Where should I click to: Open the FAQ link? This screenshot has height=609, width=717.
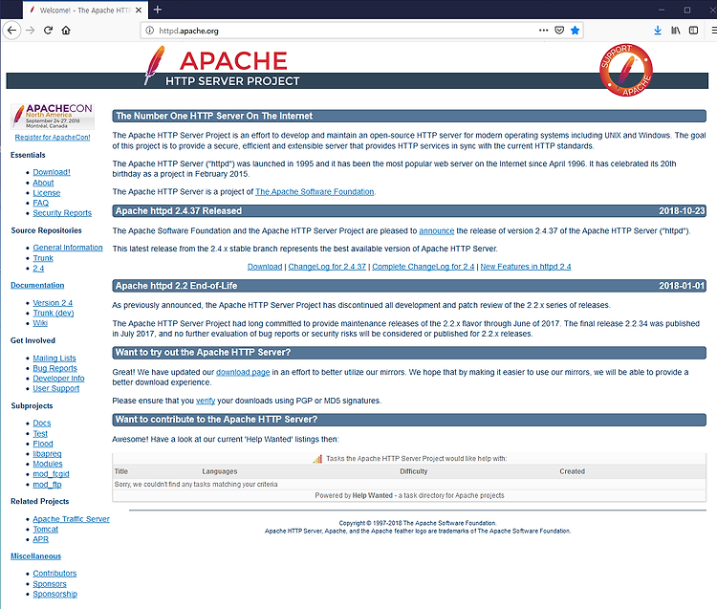click(41, 203)
